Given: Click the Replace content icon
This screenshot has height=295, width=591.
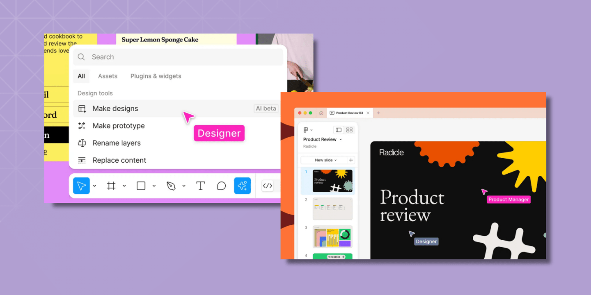Looking at the screenshot, I should 82,160.
